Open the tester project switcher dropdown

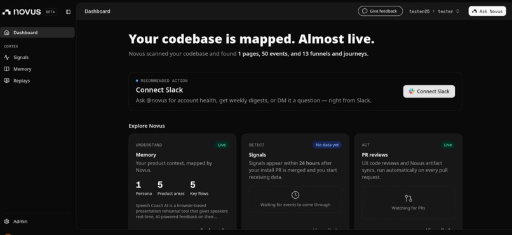point(448,11)
